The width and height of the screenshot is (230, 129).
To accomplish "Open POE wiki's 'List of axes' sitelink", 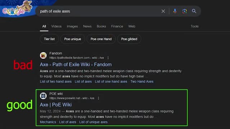I will [x=68, y=122].
